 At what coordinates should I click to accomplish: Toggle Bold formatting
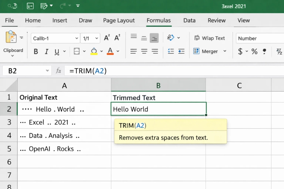click(35, 51)
